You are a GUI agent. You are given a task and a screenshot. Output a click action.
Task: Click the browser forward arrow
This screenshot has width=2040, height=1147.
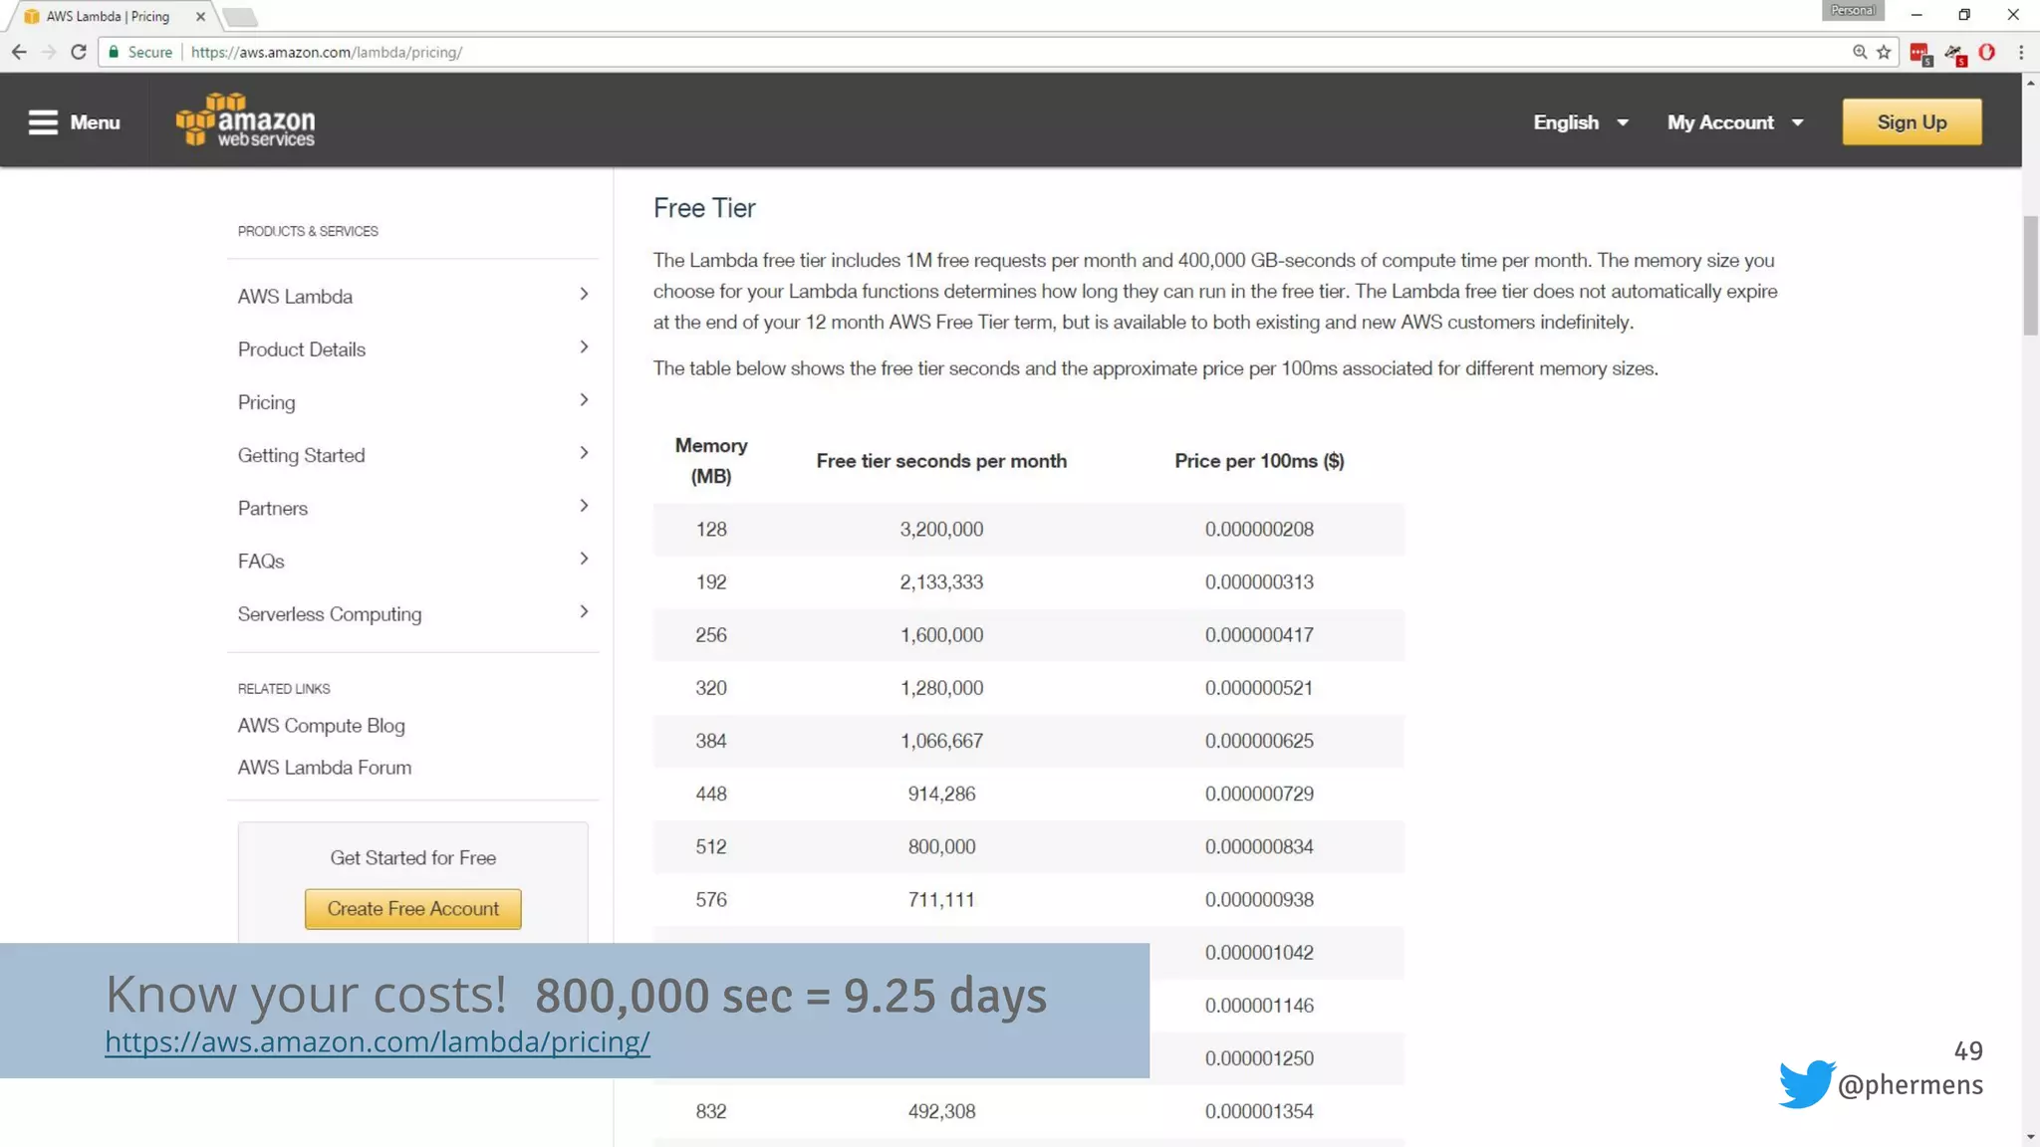tap(48, 52)
